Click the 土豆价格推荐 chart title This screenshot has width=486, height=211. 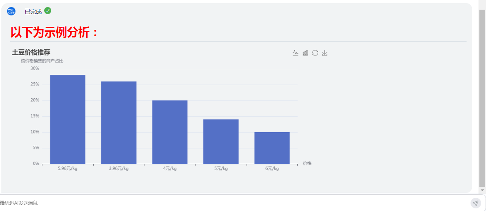tap(31, 52)
